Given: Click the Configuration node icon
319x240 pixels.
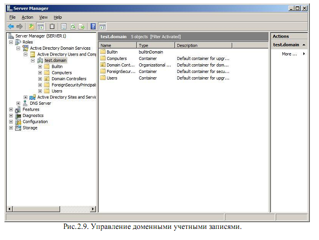Looking at the screenshot, I should coord(18,122).
